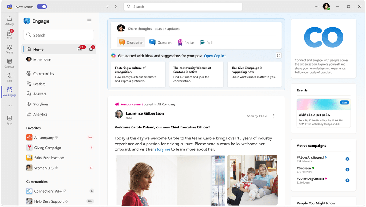Viewport: 366px width, 207px height.
Task: Collapse the Engage navigation with hamburger menu
Action: [89, 21]
